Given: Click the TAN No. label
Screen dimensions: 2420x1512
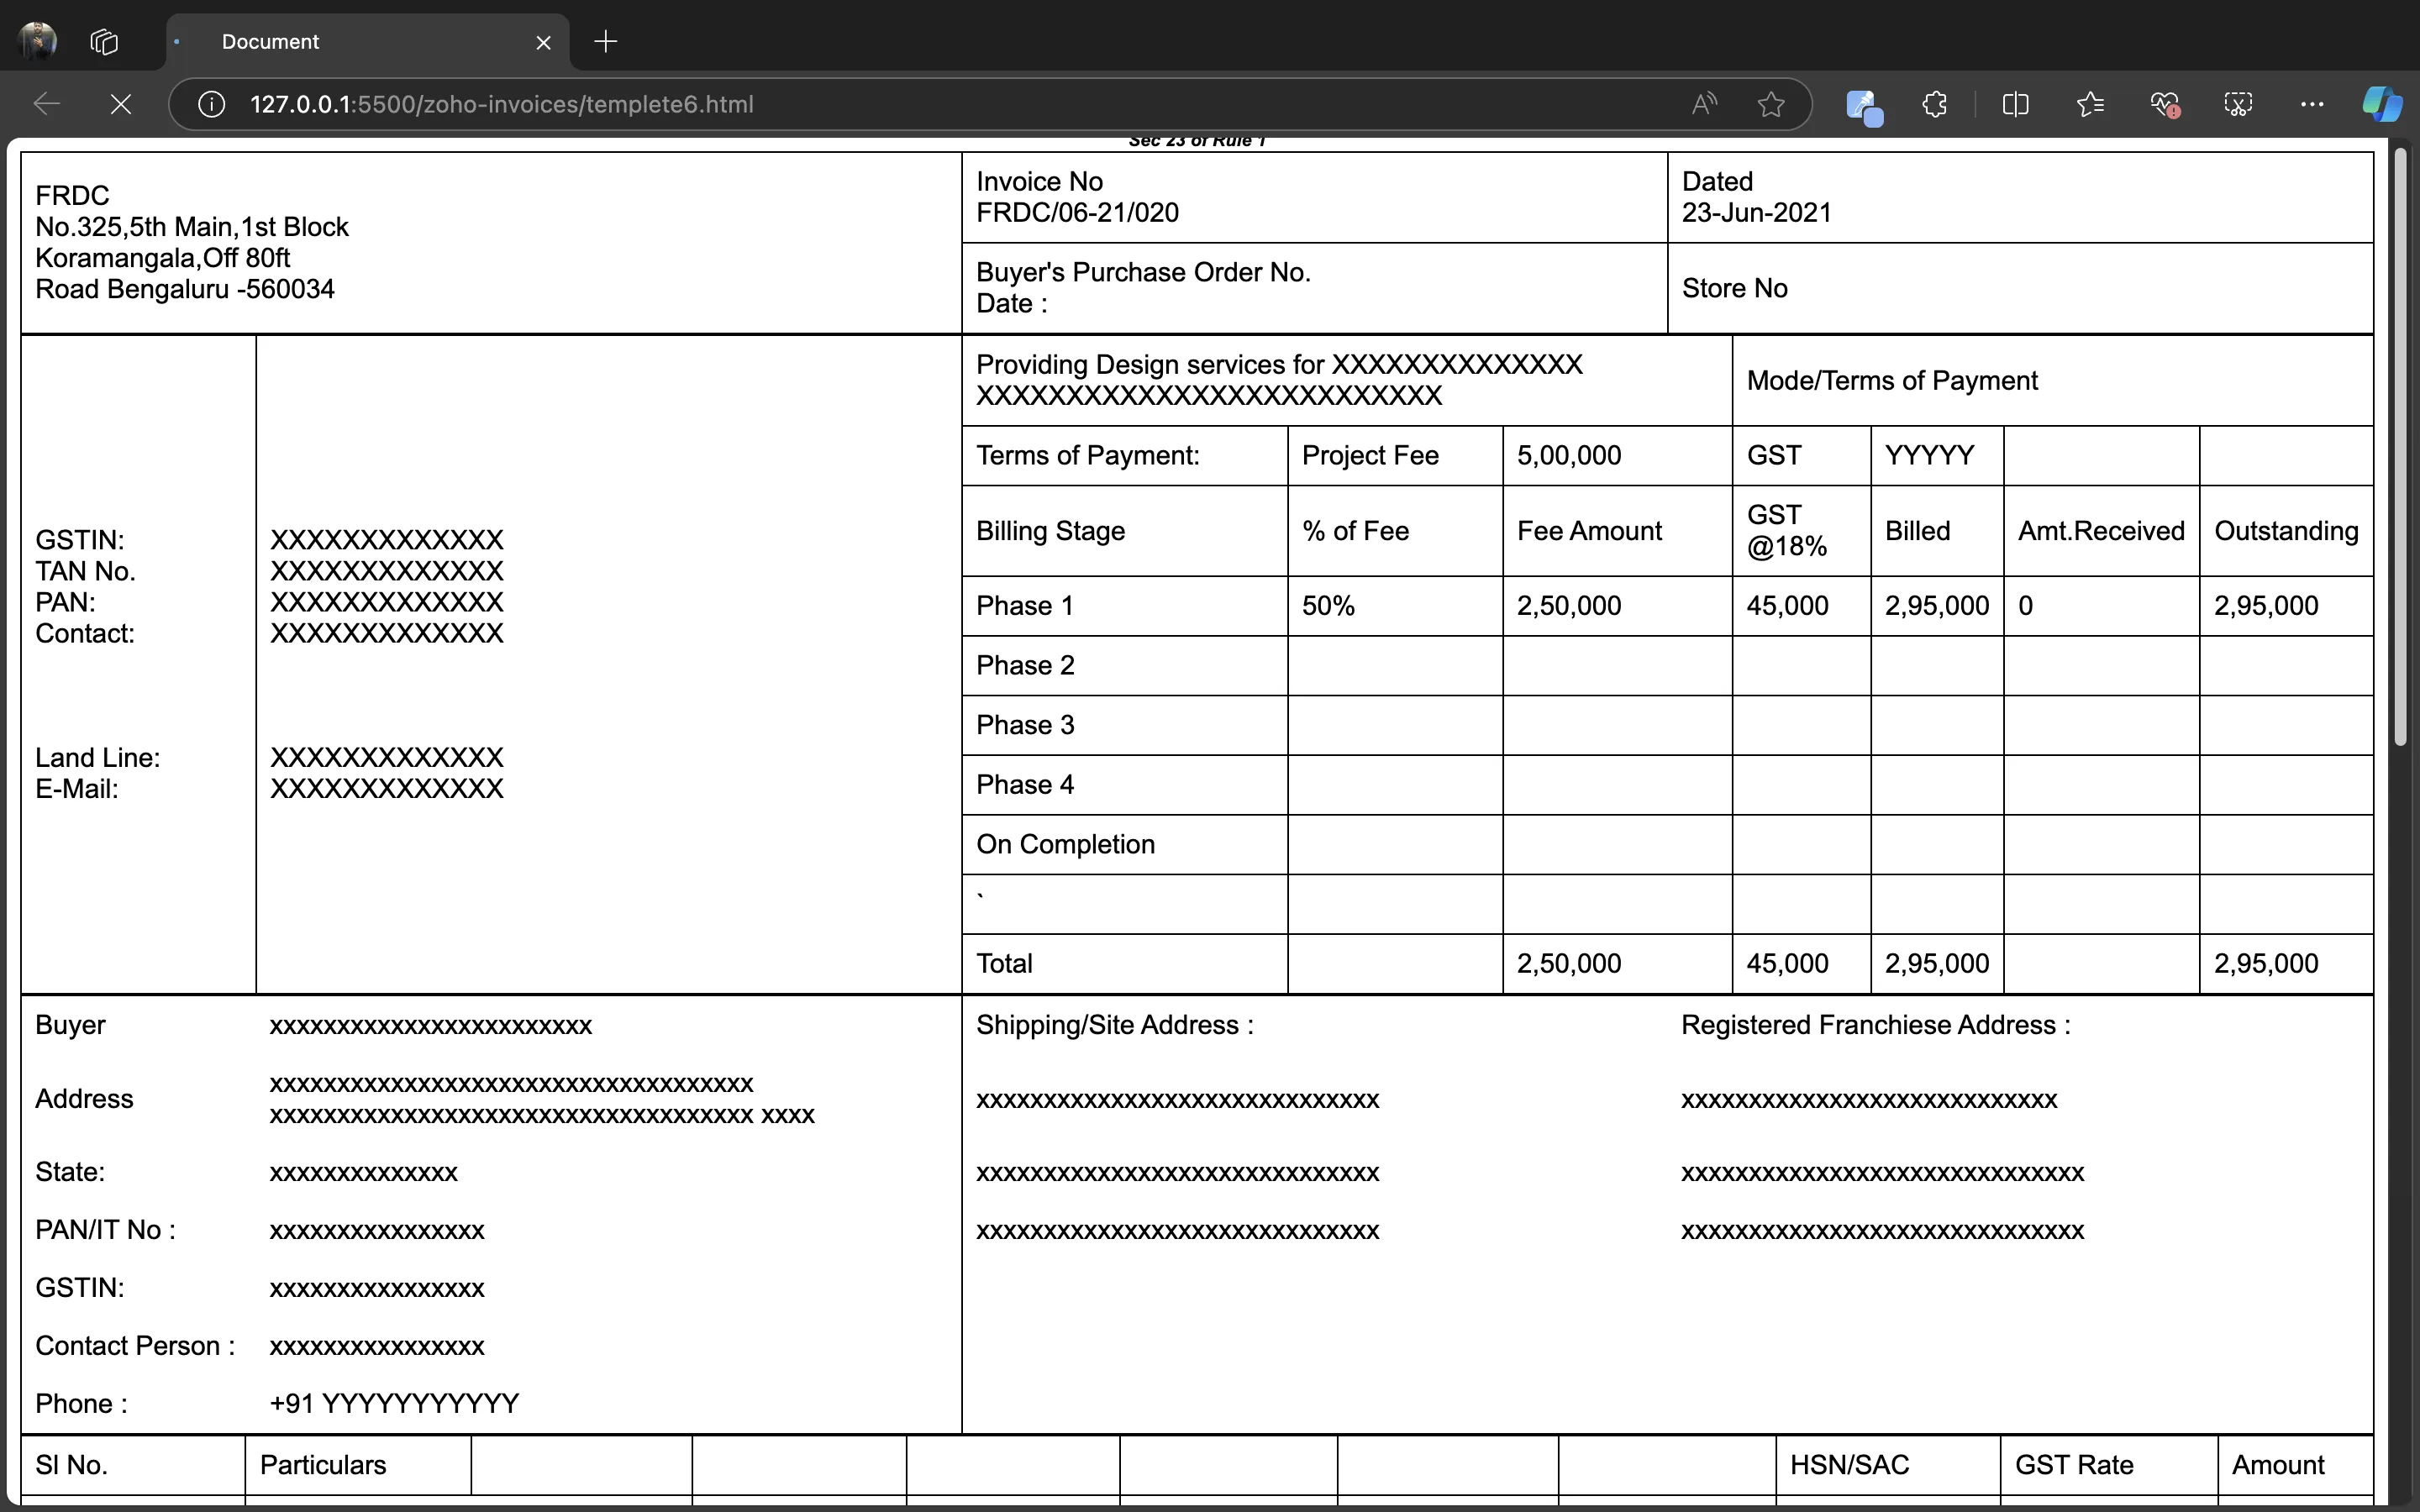Looking at the screenshot, I should [x=85, y=572].
